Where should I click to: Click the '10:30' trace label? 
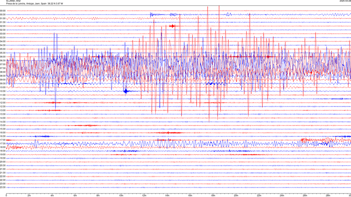pyautogui.click(x=3, y=91)
